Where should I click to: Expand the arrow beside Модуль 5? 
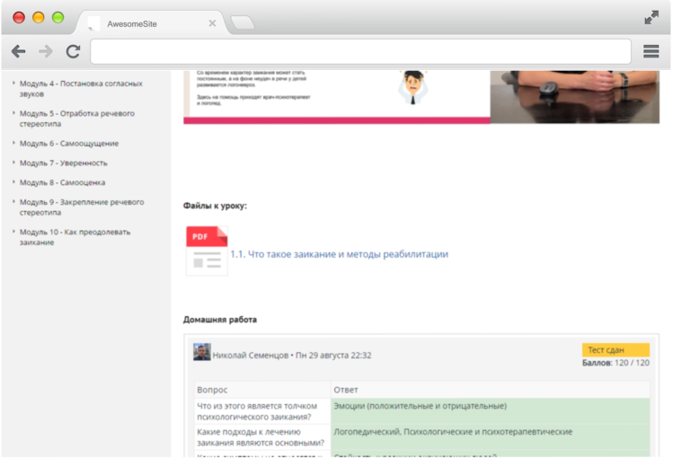click(x=13, y=113)
